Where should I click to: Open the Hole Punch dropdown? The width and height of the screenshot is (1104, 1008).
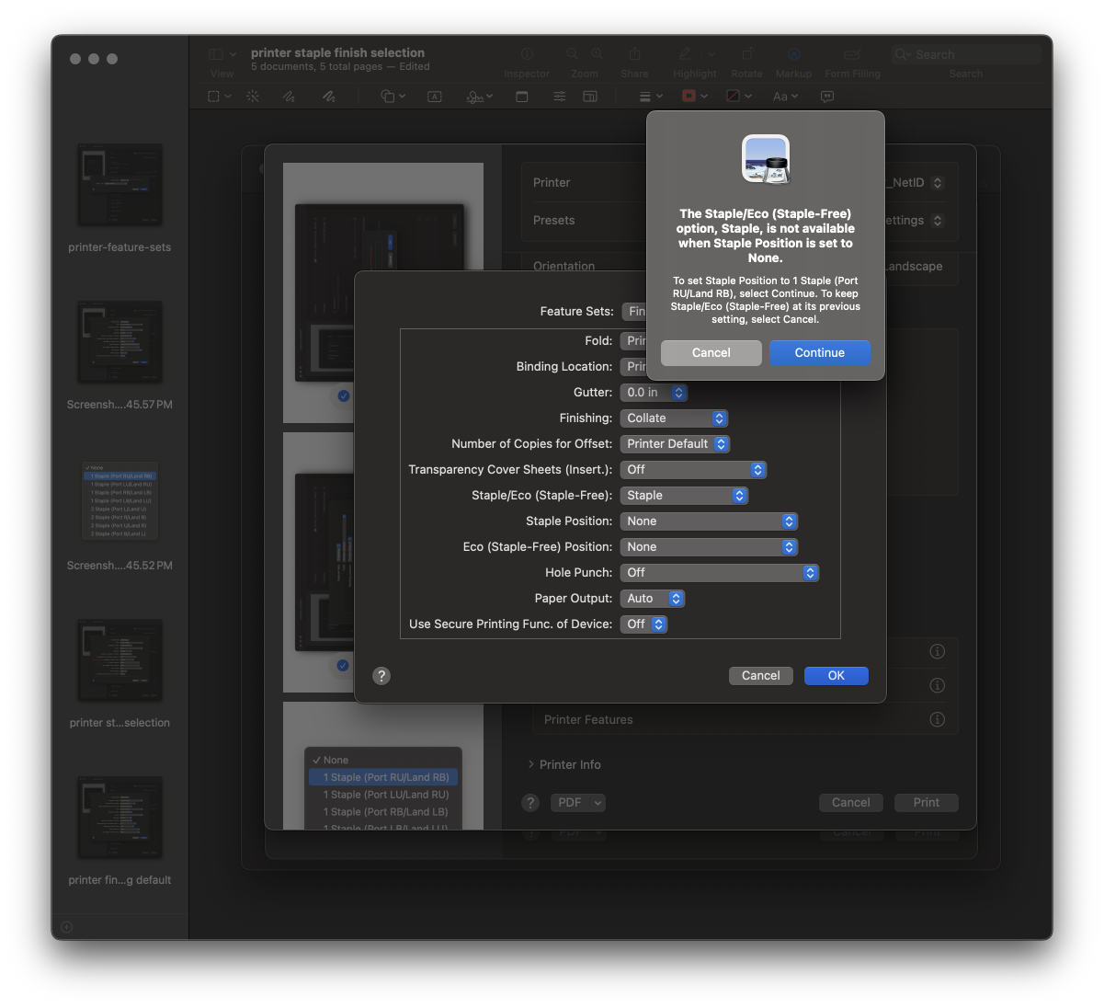pos(720,572)
